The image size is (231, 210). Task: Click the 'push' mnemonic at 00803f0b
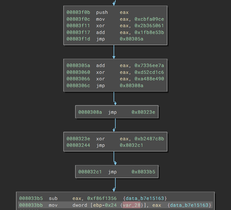click(x=102, y=12)
